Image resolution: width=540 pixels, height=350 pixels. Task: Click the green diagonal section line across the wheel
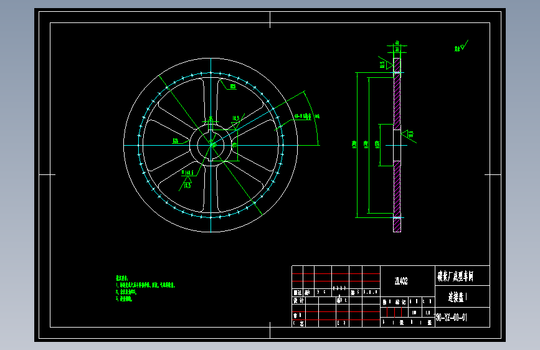point(211,145)
